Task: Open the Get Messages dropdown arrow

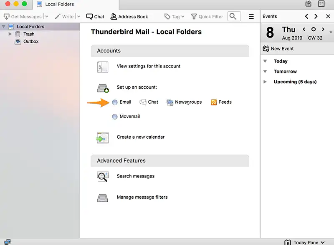Action: [x=47, y=17]
